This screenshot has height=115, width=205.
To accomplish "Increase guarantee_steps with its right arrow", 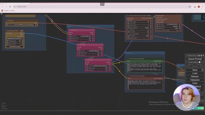I will 151,38.
